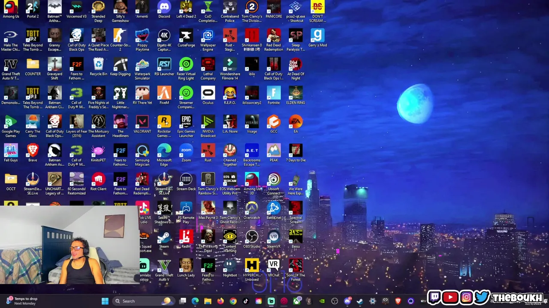This screenshot has width=549, height=308.
Task: Launch the RSI Launcher shortcut
Action: point(164,67)
